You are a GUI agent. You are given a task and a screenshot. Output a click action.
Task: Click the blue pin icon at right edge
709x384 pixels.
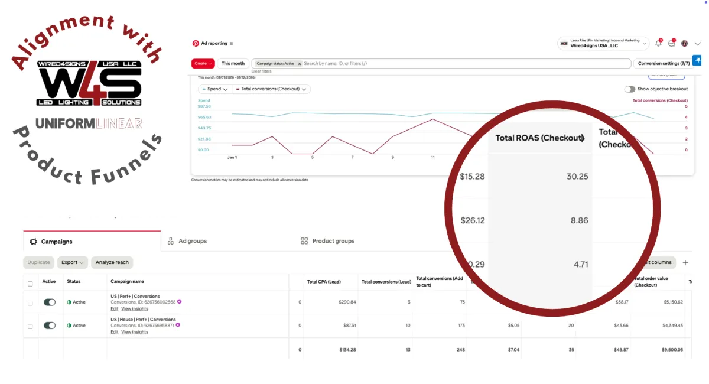[x=697, y=60]
